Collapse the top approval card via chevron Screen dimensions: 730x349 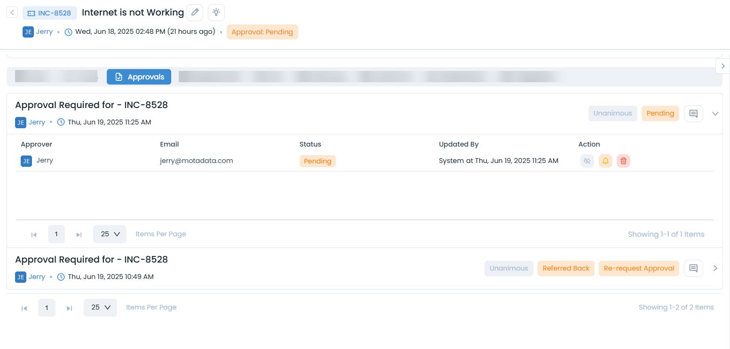715,113
